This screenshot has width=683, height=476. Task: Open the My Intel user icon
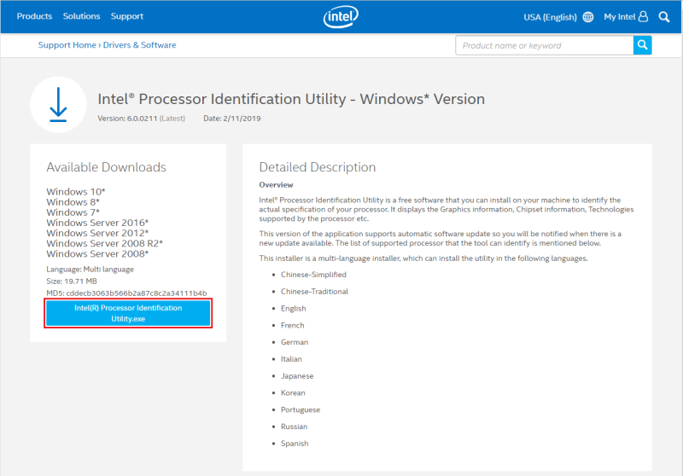point(643,16)
